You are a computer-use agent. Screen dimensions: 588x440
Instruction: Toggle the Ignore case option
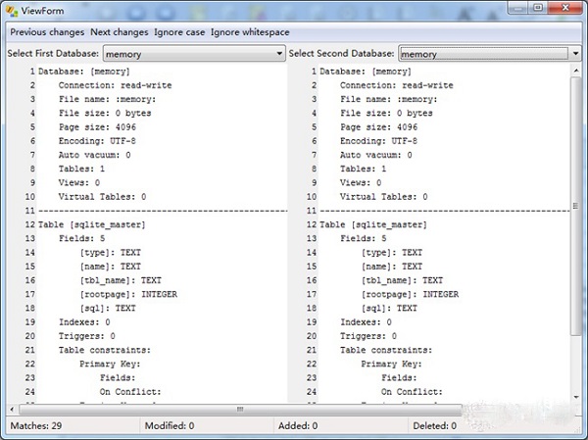click(x=179, y=32)
